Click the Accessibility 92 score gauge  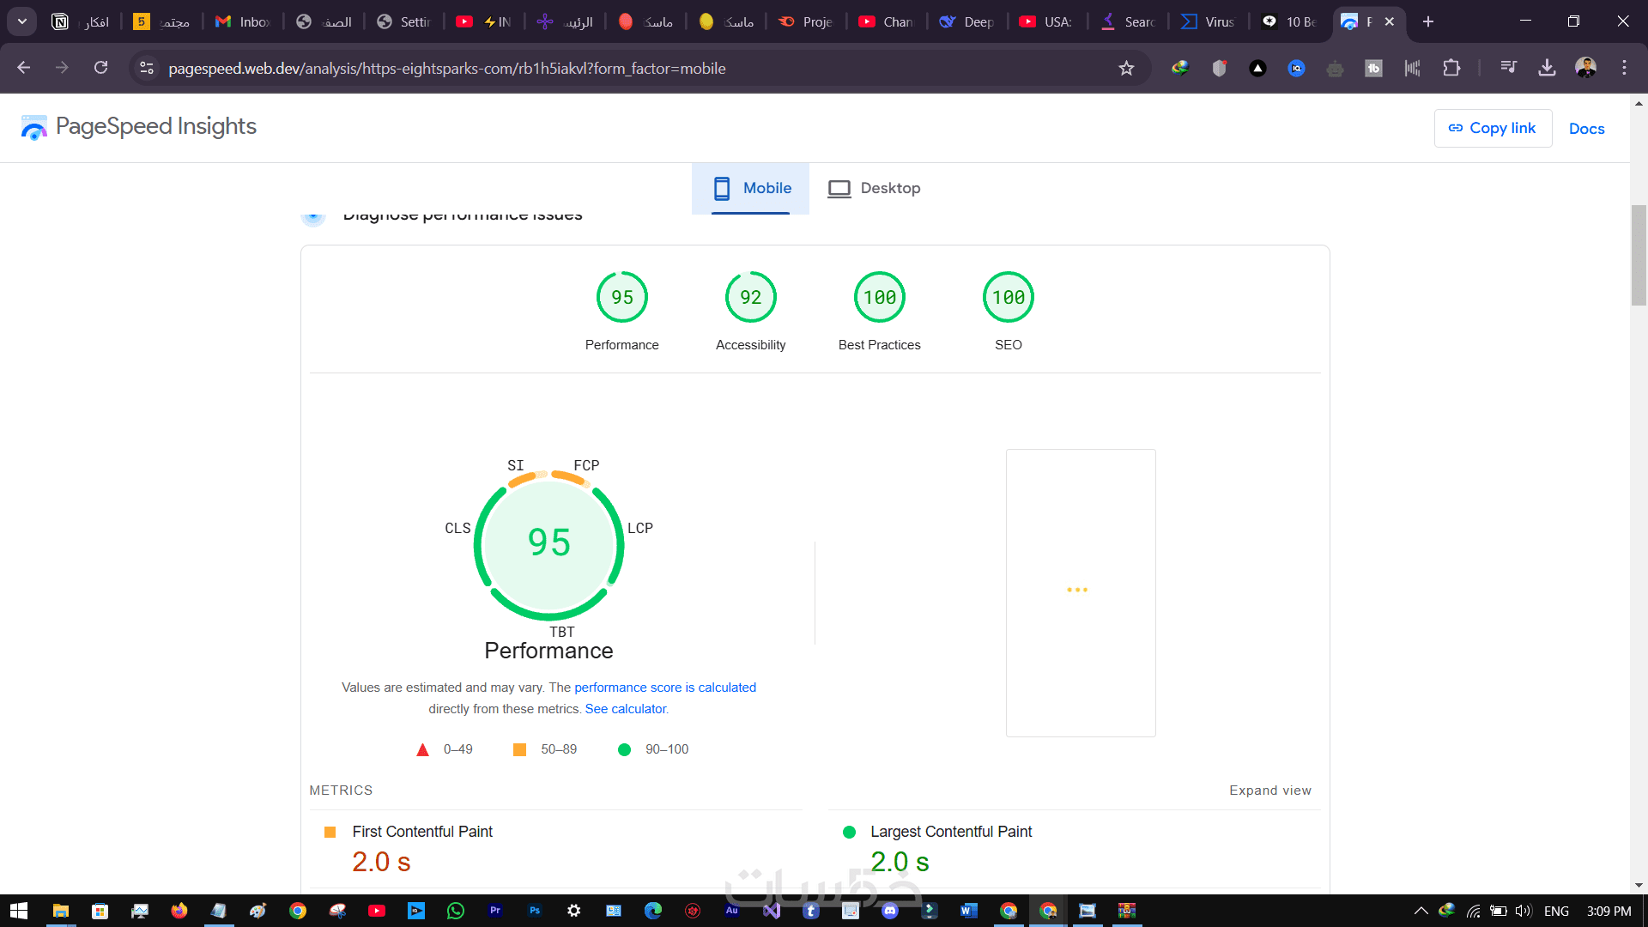[x=750, y=297]
